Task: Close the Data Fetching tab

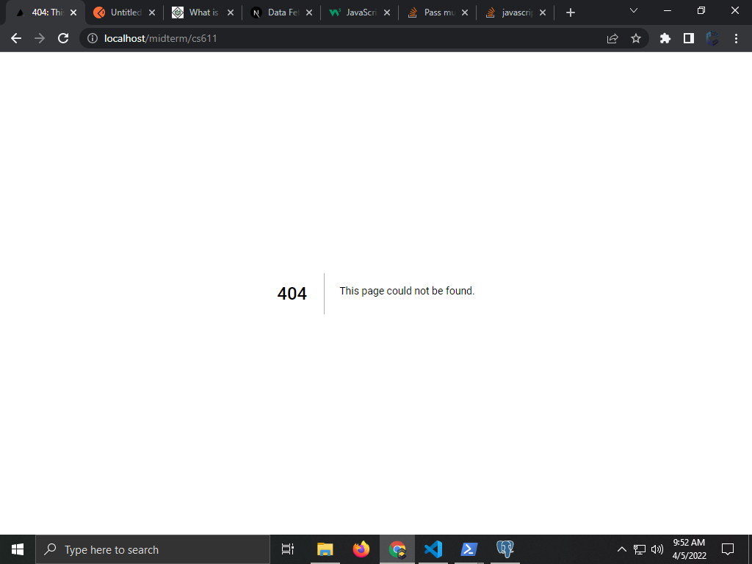Action: tap(309, 13)
